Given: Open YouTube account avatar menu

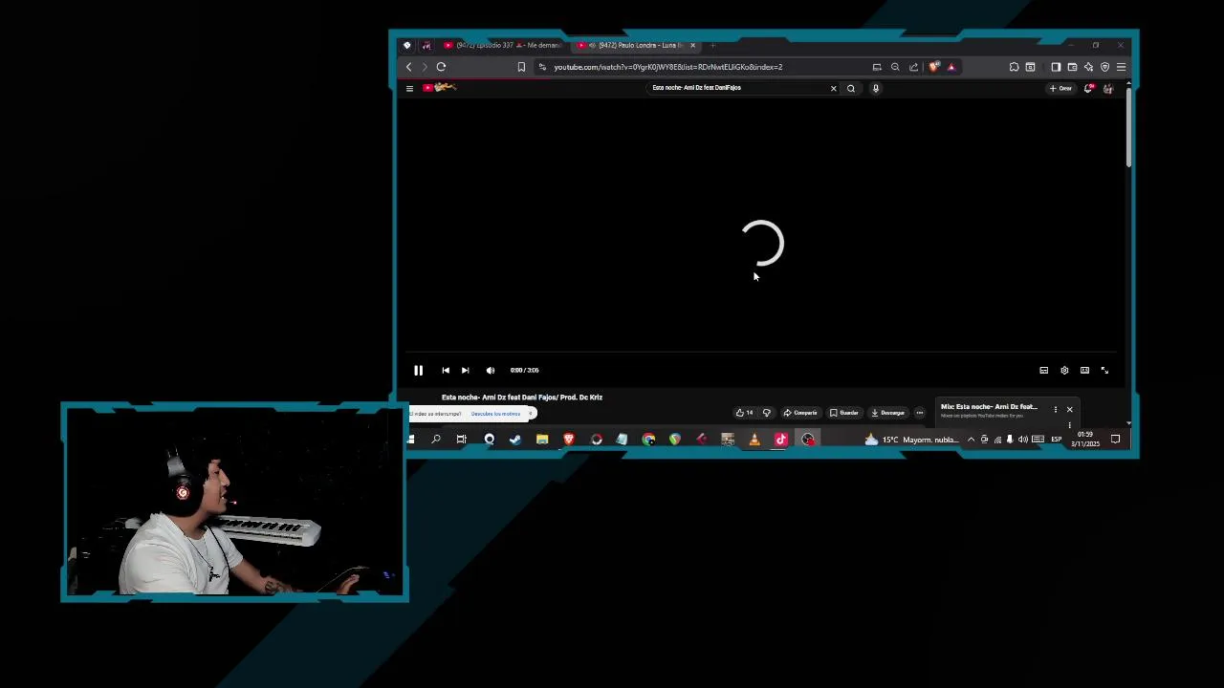Looking at the screenshot, I should pos(1108,88).
